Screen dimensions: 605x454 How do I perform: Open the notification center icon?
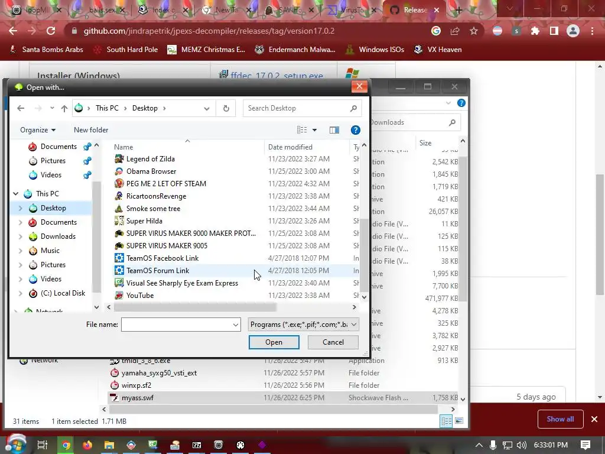[x=586, y=445]
